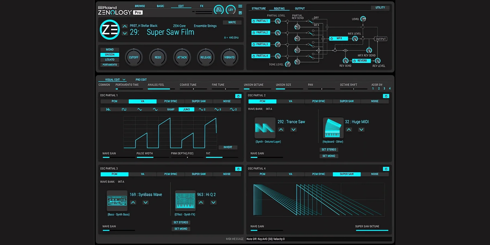The image size is (490, 245).
Task: Click down arrow for SynBass Wave
Action: [146, 203]
